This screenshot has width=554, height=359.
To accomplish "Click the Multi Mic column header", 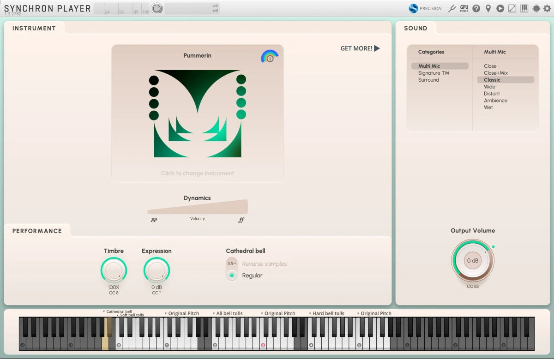I will tap(495, 52).
